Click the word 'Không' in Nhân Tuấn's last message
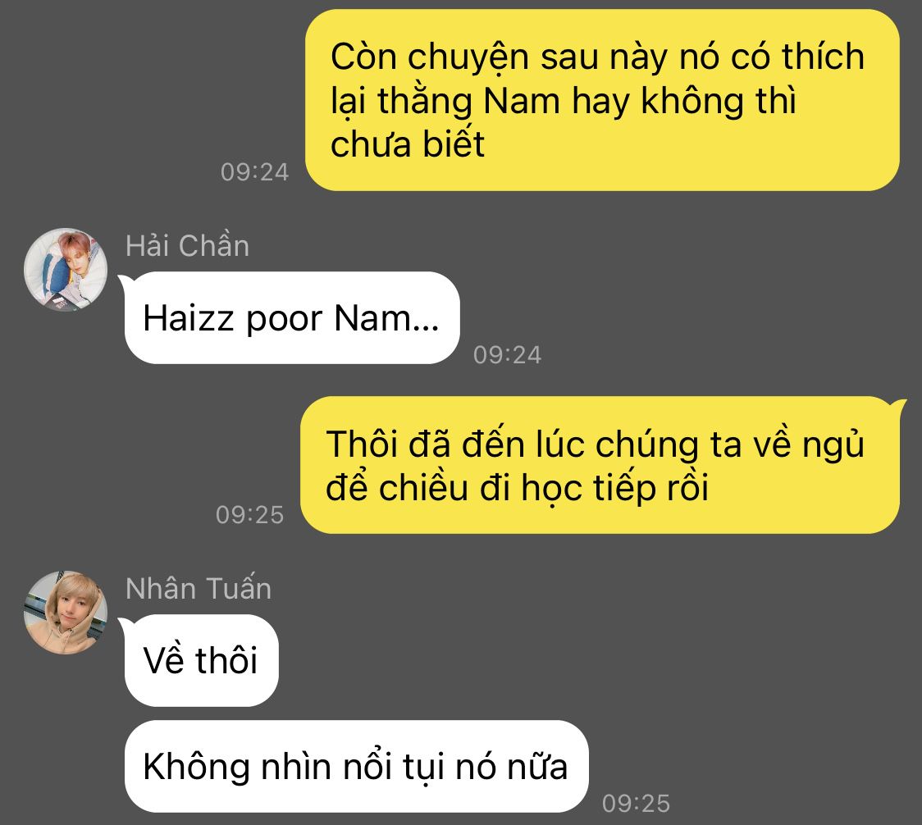The image size is (922, 825). pyautogui.click(x=196, y=768)
